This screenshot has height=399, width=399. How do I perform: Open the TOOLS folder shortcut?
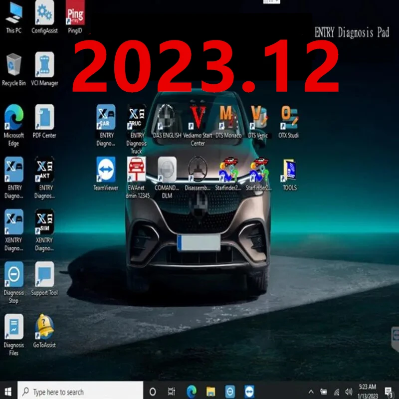290,174
